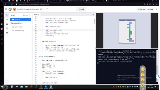Switch to the Удаленный рабочий стол tab
160x90 pixels.
tap(114, 1)
